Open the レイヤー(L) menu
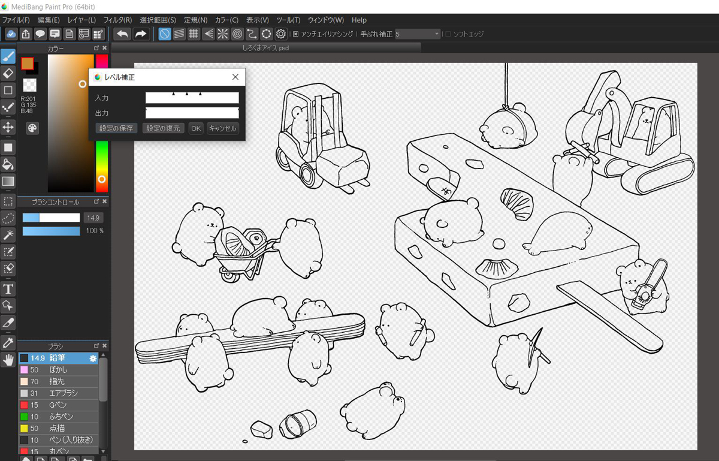This screenshot has width=719, height=461. pyautogui.click(x=81, y=20)
